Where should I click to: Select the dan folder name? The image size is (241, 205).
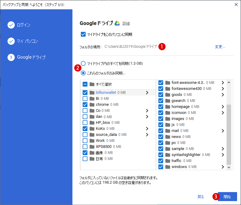[99, 117]
